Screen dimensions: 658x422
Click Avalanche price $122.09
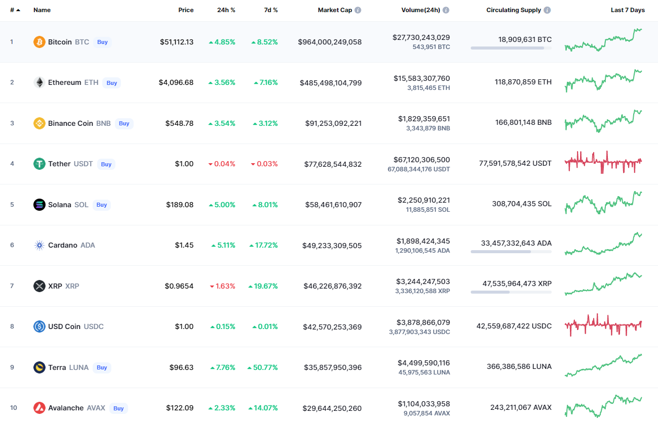click(x=180, y=408)
